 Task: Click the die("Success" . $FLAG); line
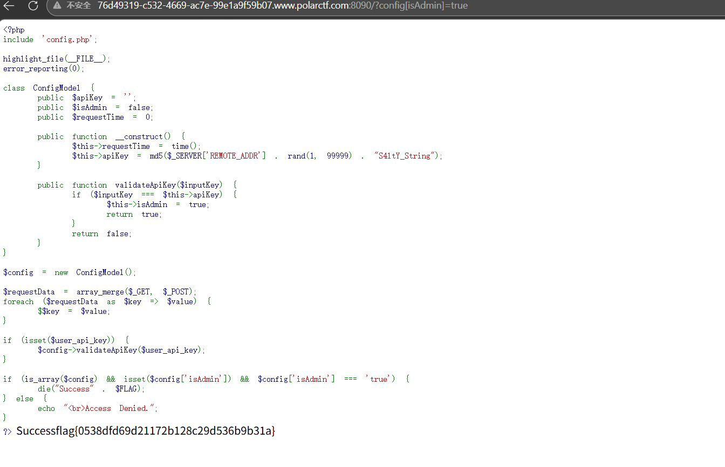pos(91,389)
